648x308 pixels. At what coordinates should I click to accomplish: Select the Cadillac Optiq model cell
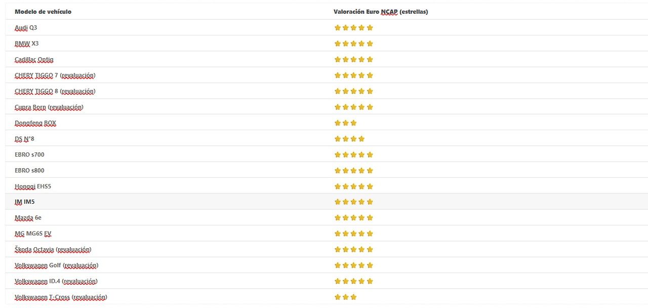point(34,60)
